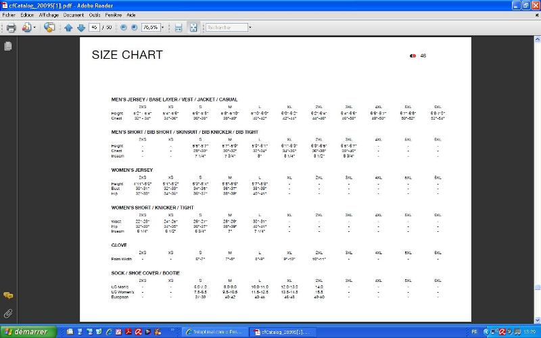Expand the zoom percentage dropdown

[163, 28]
